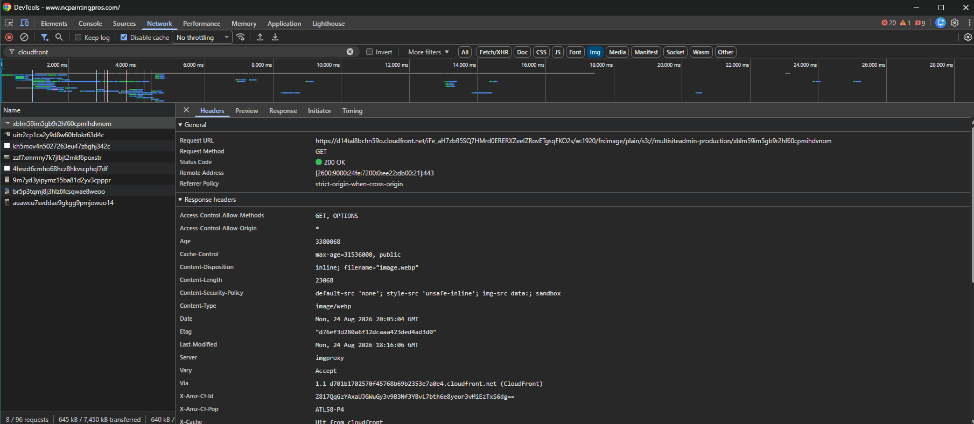The image size is (974, 424).
Task: Open the customize DevTools three-dot menu
Action: (969, 23)
